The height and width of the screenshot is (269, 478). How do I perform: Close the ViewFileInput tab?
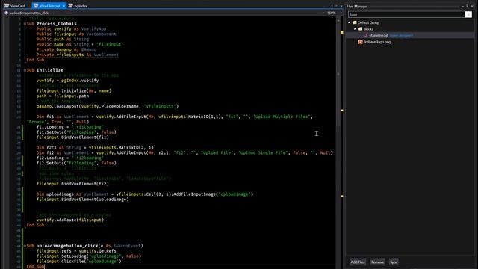tap(63, 6)
